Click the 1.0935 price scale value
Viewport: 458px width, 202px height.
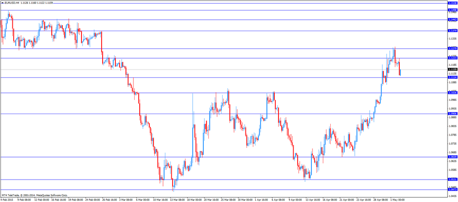[453, 109]
